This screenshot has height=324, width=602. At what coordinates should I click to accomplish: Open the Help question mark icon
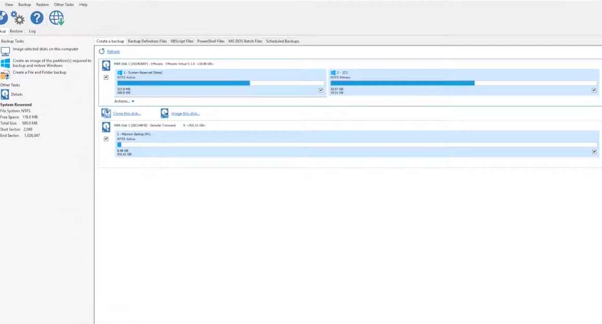pos(36,18)
